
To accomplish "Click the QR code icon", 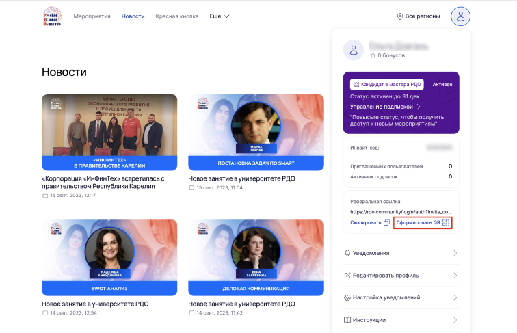I will click(445, 223).
